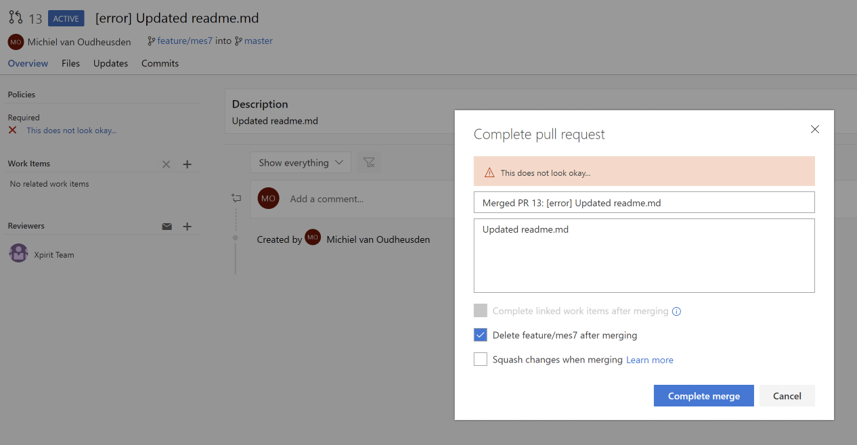Switch to the Files tab
Viewport: 857px width, 445px height.
70,64
